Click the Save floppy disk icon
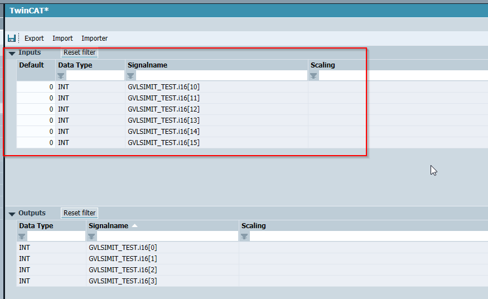Screen dimensions: 488x299 pos(12,38)
